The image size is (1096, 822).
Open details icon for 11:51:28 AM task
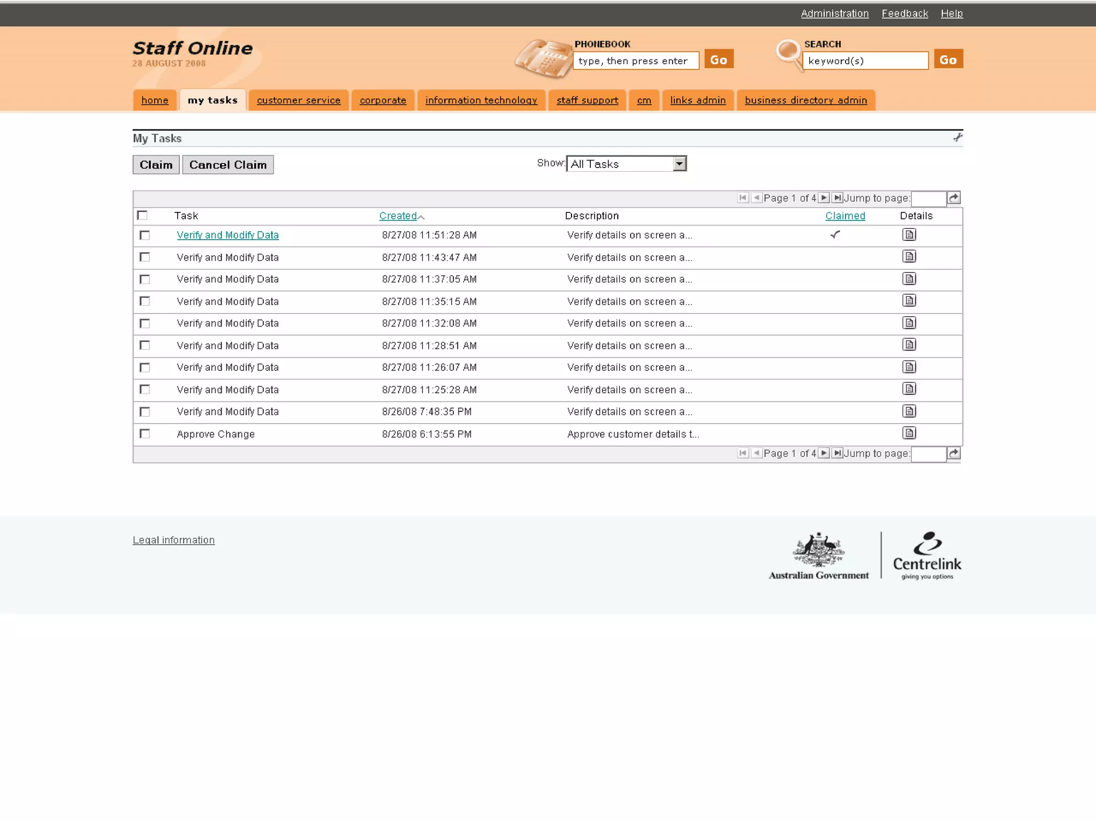pyautogui.click(x=909, y=234)
